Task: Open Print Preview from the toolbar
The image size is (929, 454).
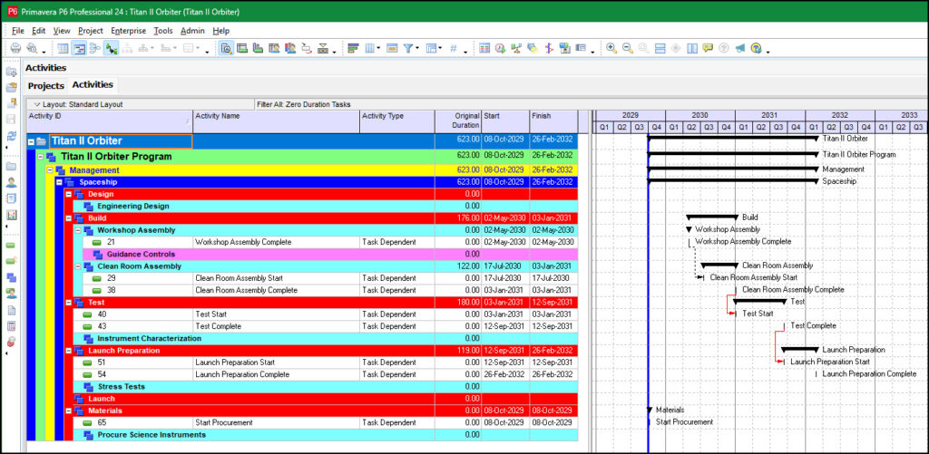Action: tap(32, 49)
